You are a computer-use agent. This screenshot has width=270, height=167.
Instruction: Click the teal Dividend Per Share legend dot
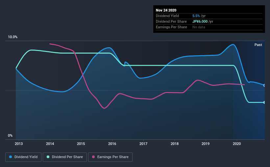coord(48,157)
